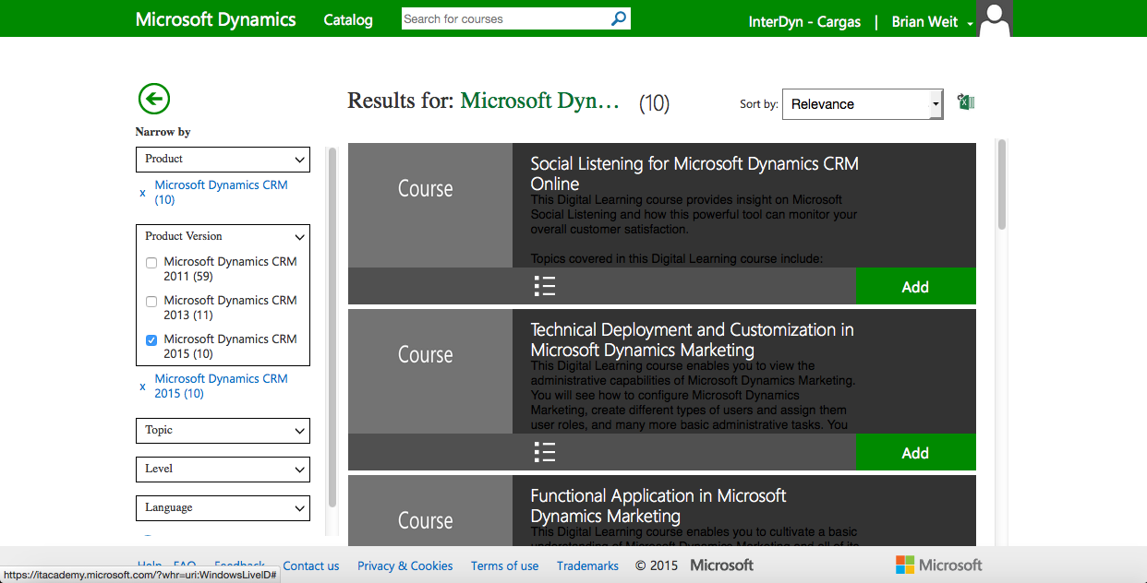1147x583 pixels.
Task: Open the Brian Weit account menu arrow
Action: click(970, 25)
